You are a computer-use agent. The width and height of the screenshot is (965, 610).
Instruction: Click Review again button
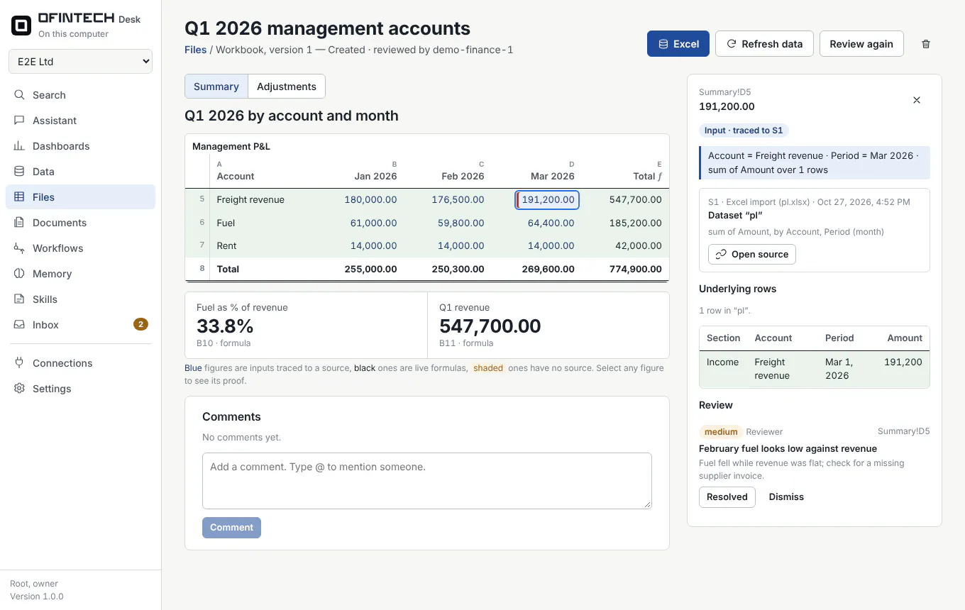tap(861, 44)
